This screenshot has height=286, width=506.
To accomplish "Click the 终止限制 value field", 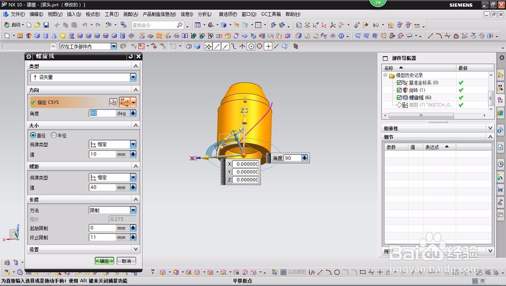I will coord(102,237).
